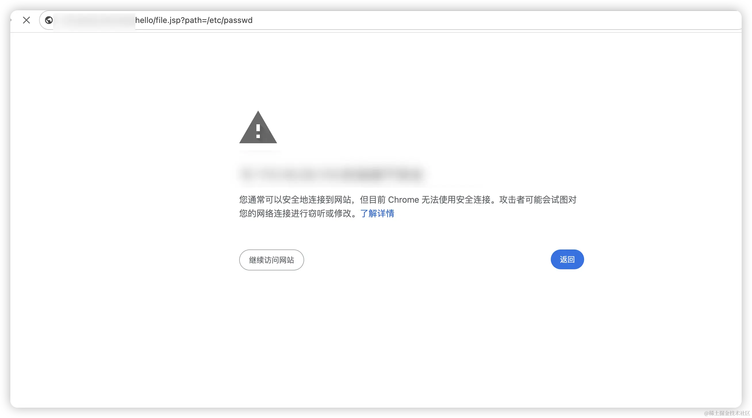Go back with the blue 返回 button
The height and width of the screenshot is (418, 752).
pyautogui.click(x=567, y=259)
